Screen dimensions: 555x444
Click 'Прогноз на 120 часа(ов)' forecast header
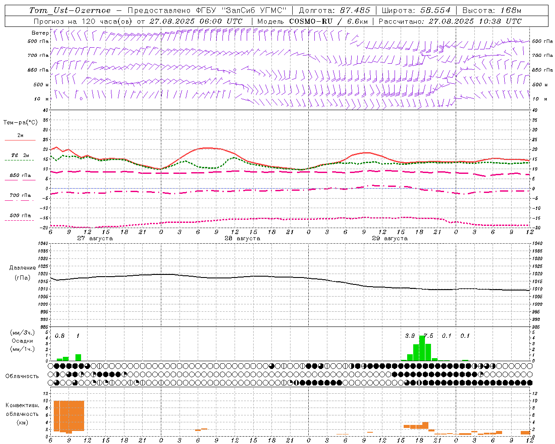tap(82, 21)
